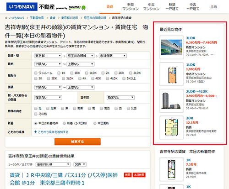Open the 賃貸 tab
Image resolution: width=229 pixels, height=189 pixels.
coord(109,7)
